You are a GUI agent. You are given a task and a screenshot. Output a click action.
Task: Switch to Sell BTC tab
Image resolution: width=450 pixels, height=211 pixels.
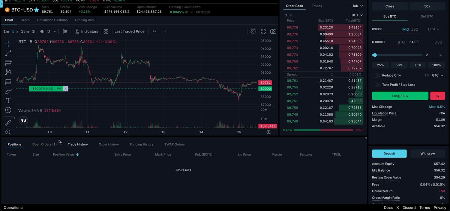(x=427, y=16)
